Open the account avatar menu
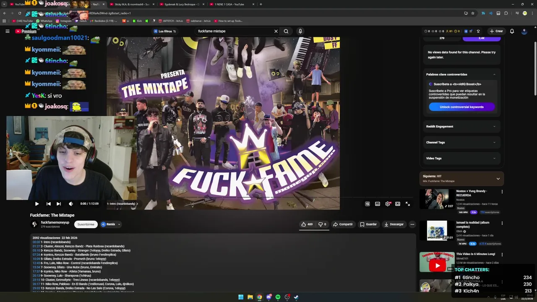 pos(524,31)
